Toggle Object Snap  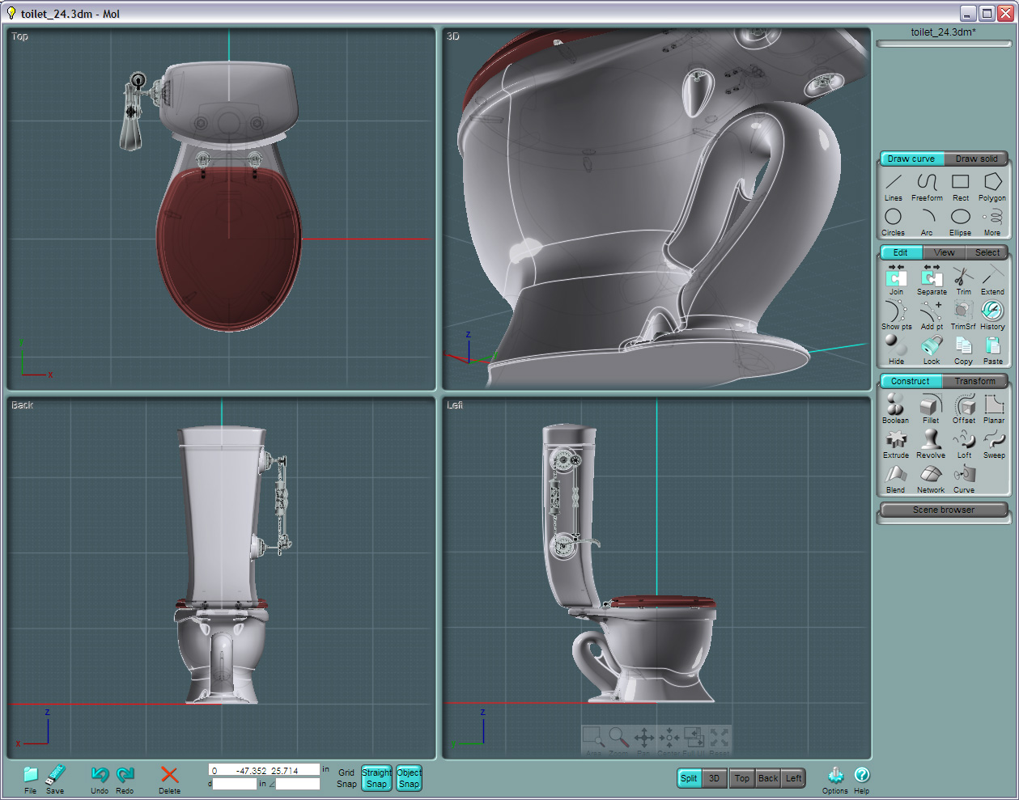point(409,778)
